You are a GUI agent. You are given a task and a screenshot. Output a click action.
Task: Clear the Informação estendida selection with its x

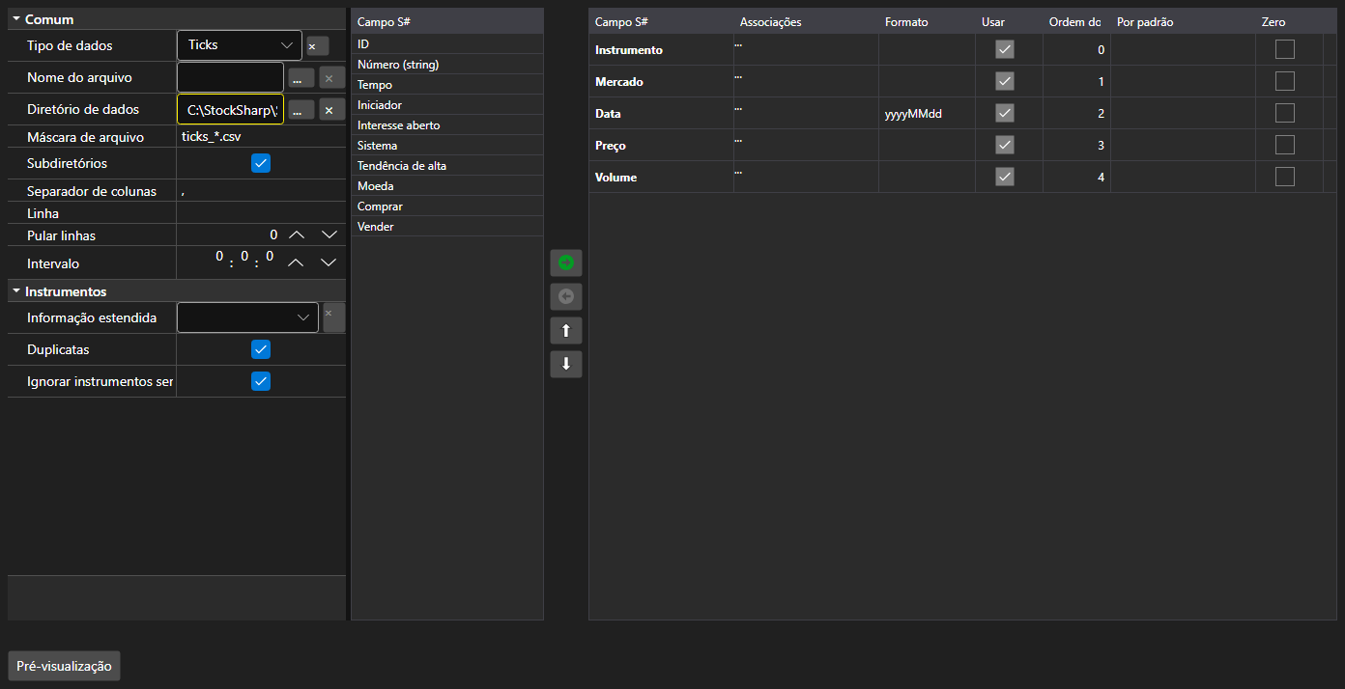coord(332,317)
